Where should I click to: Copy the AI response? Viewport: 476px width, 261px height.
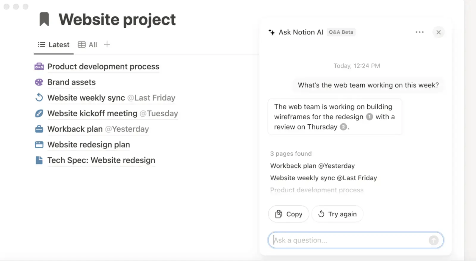pyautogui.click(x=289, y=214)
